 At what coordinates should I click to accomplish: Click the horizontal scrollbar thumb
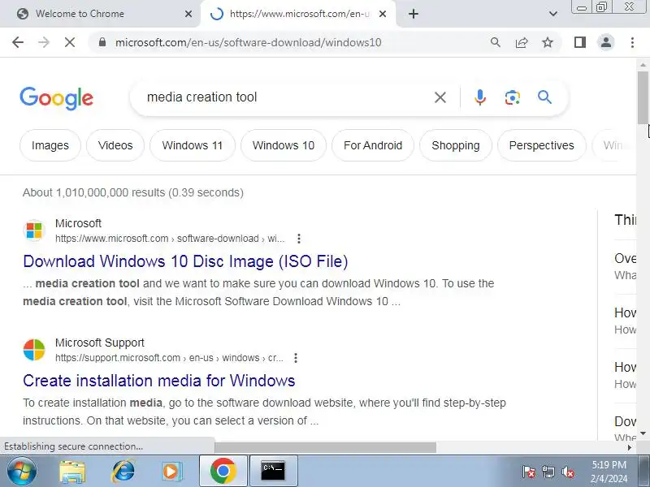tap(326, 447)
